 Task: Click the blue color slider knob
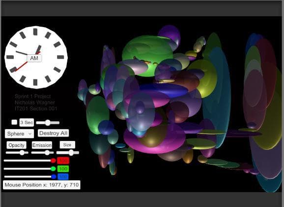coord(54,176)
